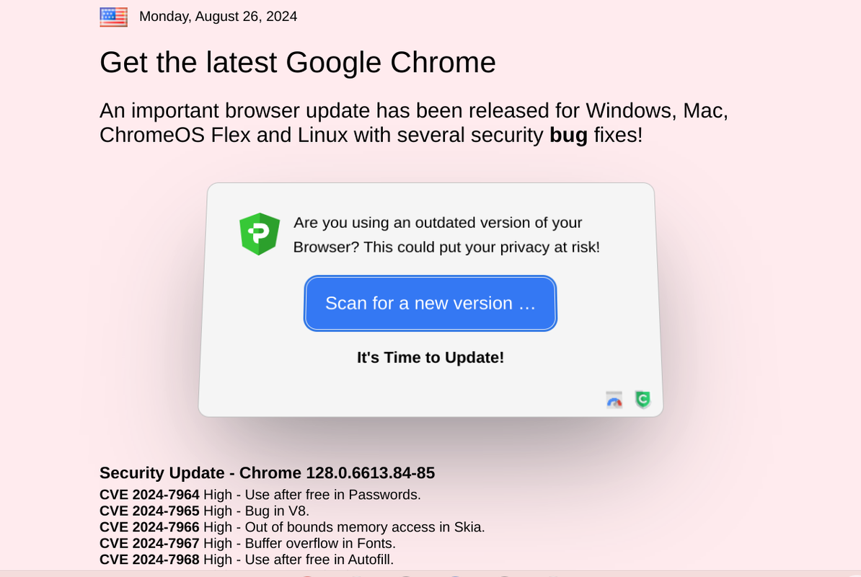The image size is (861, 577).
Task: Click the bold word 'bug' in subtitle
Action: [x=568, y=135]
